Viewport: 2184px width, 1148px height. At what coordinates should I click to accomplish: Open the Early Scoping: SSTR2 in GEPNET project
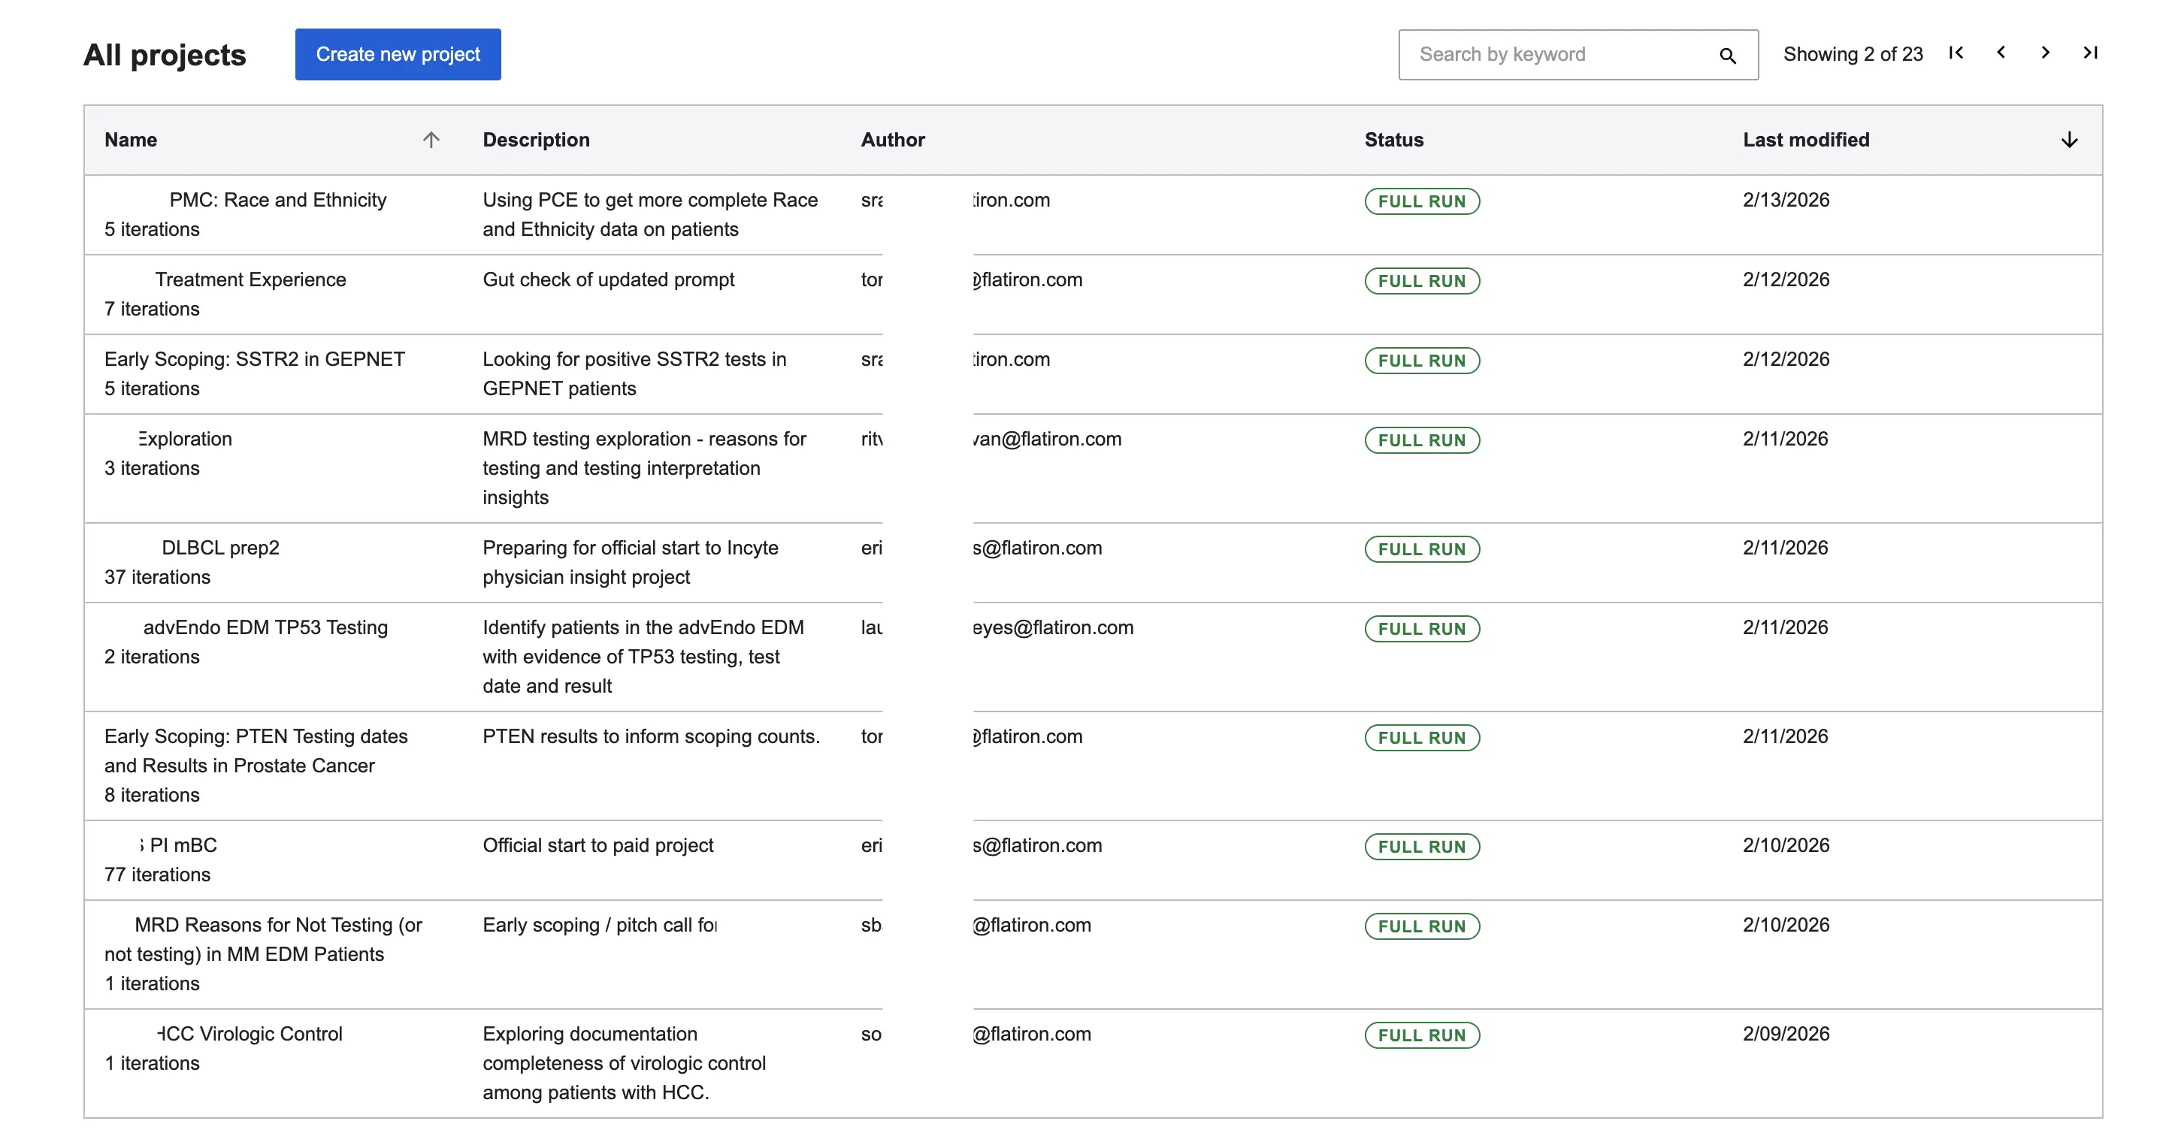click(x=254, y=358)
